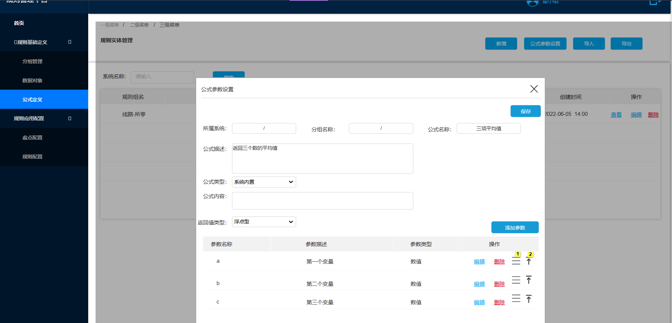Image resolution: width=672 pixels, height=323 pixels.
Task: Click the 公式名称 field with 三项平均值
Action: (489, 128)
